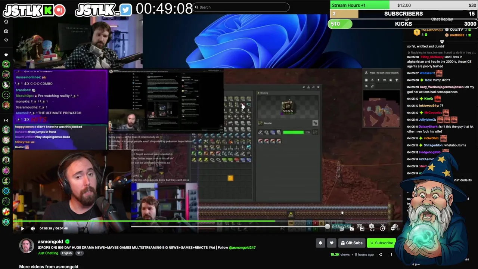Open Filthy_McNasty's chat user card
Image resolution: width=478 pixels, height=269 pixels.
click(x=432, y=57)
